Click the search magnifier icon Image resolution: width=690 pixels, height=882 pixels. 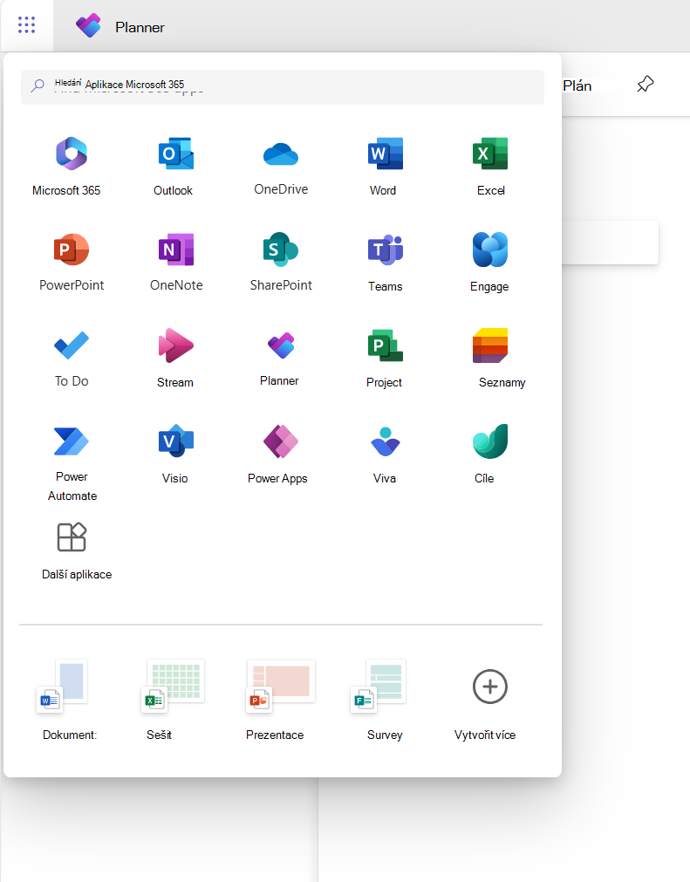(38, 85)
